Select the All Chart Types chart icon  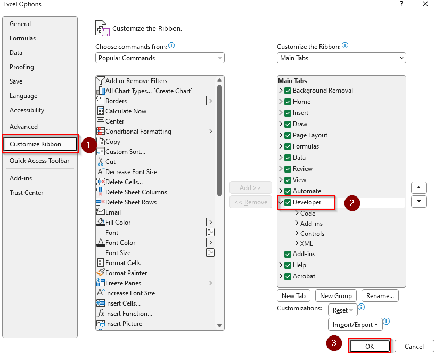click(x=100, y=91)
